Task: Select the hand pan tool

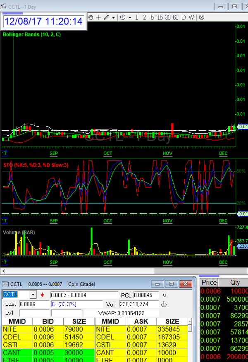Action: click(x=91, y=17)
